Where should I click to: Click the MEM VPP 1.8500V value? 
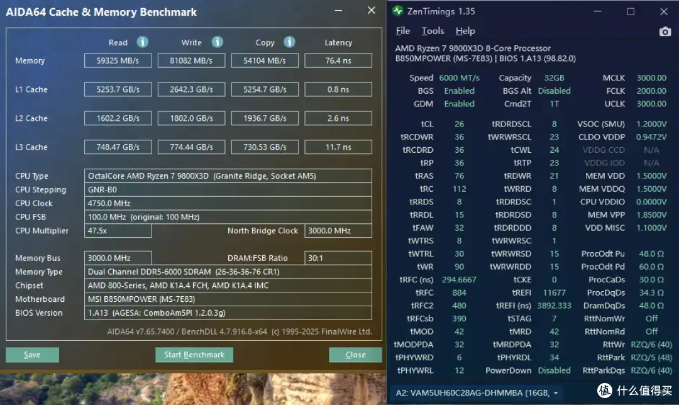coord(651,215)
